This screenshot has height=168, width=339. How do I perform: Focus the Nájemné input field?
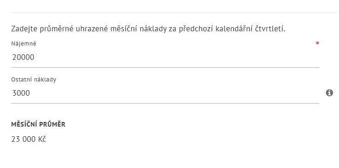(x=165, y=57)
